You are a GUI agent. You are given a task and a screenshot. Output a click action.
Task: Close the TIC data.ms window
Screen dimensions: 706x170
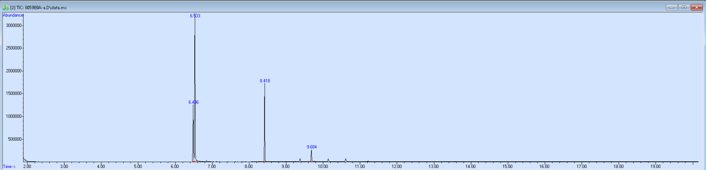click(697, 8)
